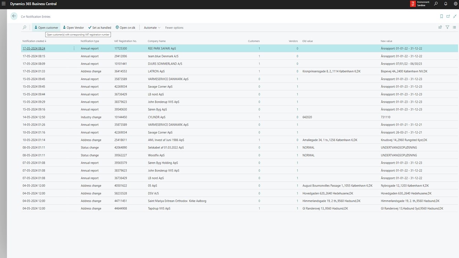Click the 05 ApS company cell
The width and height of the screenshot is (459, 258).
152,186
